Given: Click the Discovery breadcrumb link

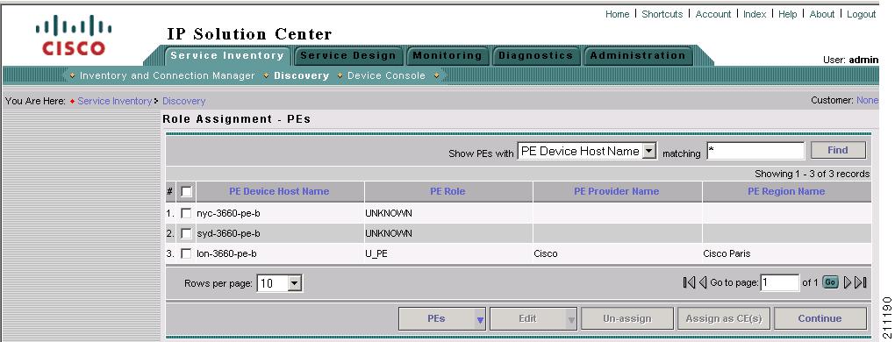Looking at the screenshot, I should coord(183,101).
